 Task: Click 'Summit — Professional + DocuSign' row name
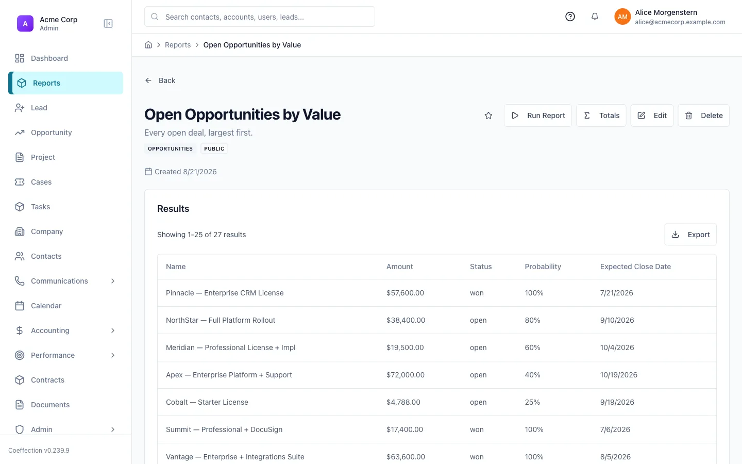(224, 429)
